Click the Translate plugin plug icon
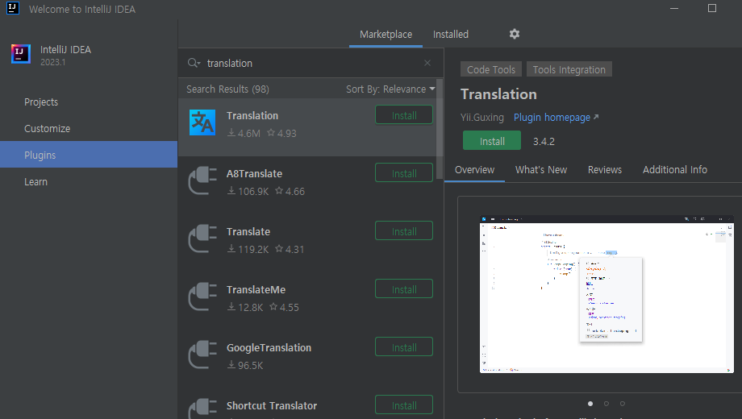 click(x=202, y=239)
